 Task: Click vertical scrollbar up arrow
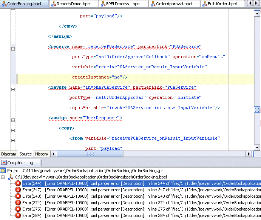(257, 14)
